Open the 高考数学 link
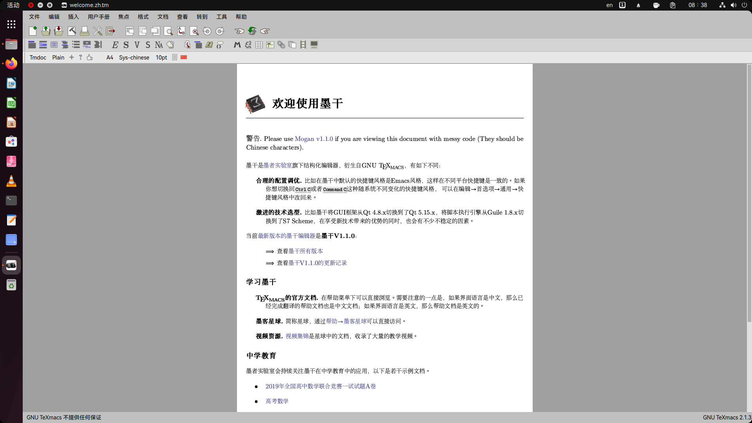 pyautogui.click(x=277, y=401)
